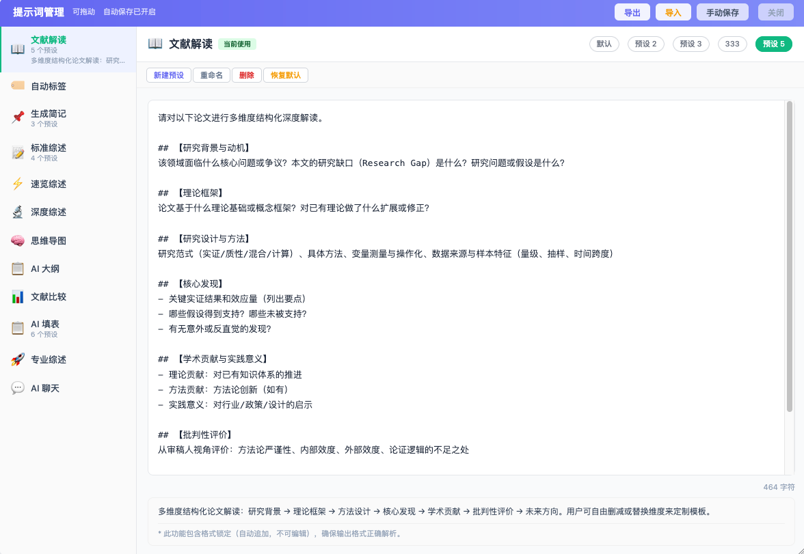The image size is (804, 554).
Task: Click the 此功能包含格式锁定 note text
Action: click(280, 534)
